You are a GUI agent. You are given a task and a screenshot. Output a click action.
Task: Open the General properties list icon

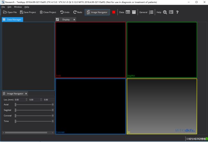[151, 12]
